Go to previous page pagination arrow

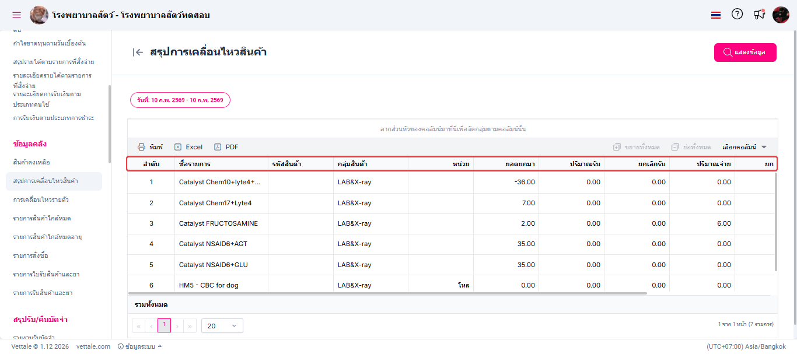(152, 326)
